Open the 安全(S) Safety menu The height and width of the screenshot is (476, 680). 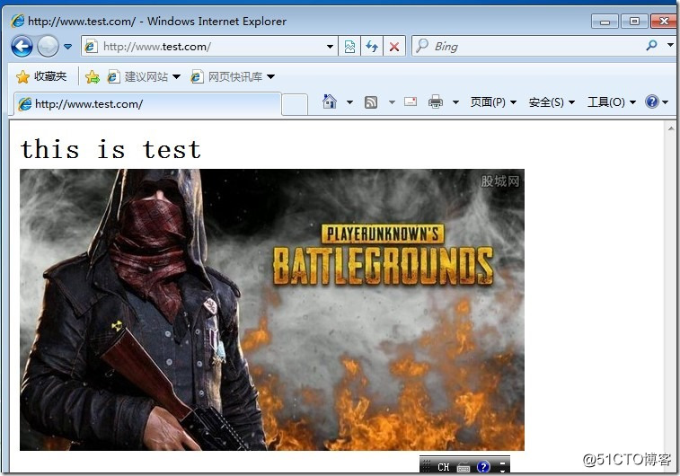click(x=552, y=102)
